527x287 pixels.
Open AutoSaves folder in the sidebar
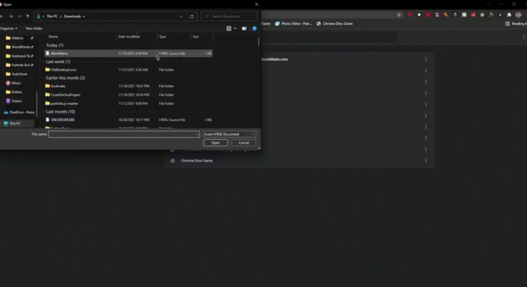coord(17,74)
